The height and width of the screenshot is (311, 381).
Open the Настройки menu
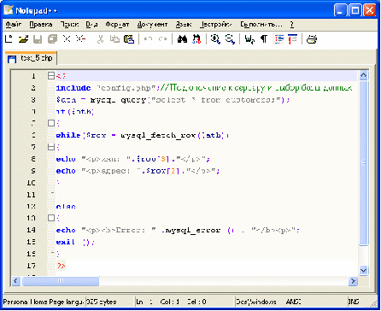[x=215, y=25]
